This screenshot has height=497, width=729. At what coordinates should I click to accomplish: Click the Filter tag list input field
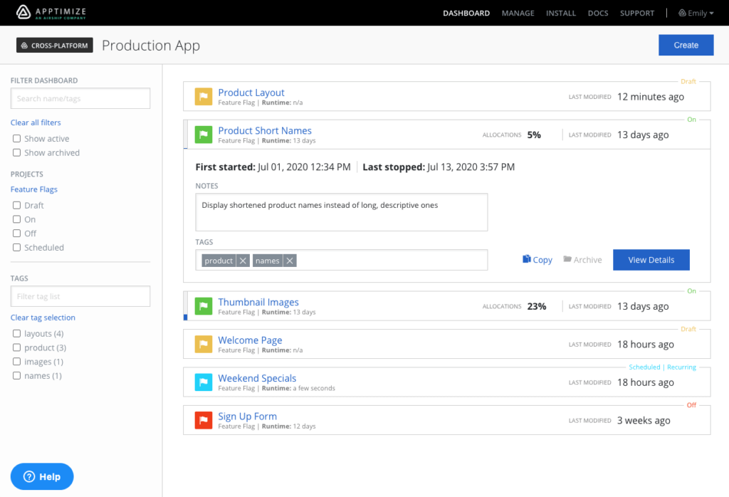pyautogui.click(x=80, y=296)
